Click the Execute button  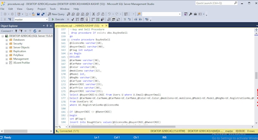pyautogui.click(x=58, y=19)
